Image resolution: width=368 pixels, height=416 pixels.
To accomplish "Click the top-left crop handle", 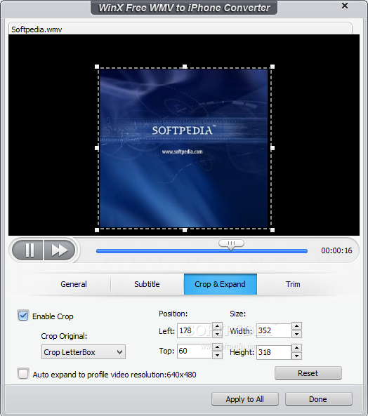I will tap(97, 67).
